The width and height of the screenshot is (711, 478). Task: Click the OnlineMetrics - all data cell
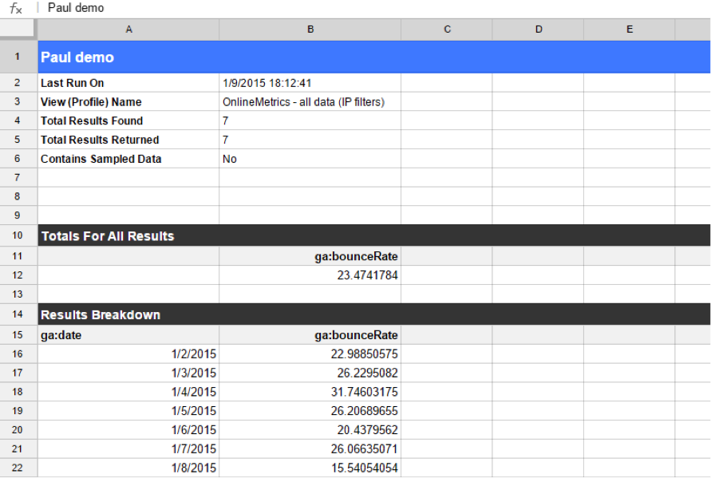[310, 102]
